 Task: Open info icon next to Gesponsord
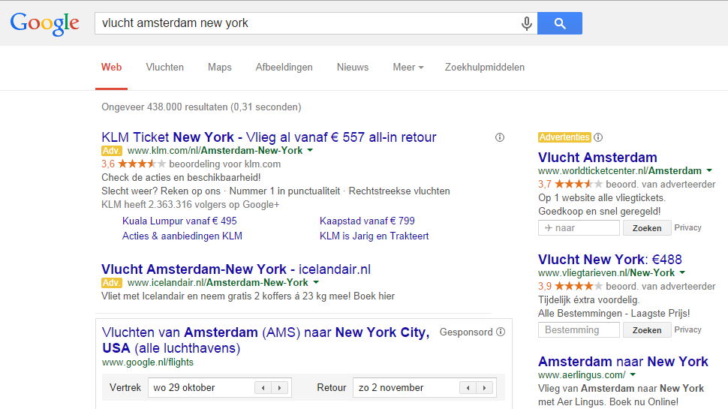[x=501, y=332]
